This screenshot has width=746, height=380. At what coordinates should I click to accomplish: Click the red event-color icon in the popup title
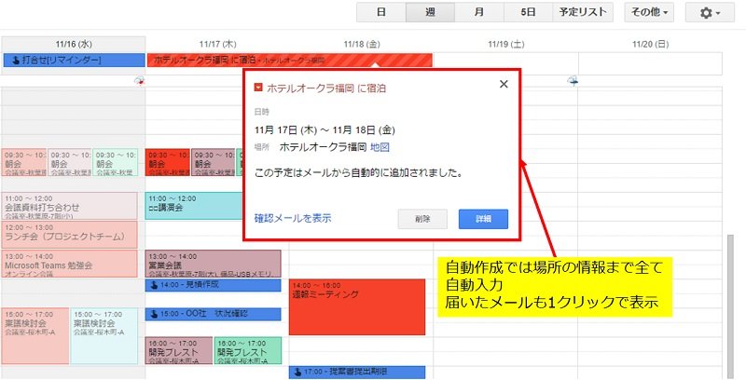tap(258, 88)
